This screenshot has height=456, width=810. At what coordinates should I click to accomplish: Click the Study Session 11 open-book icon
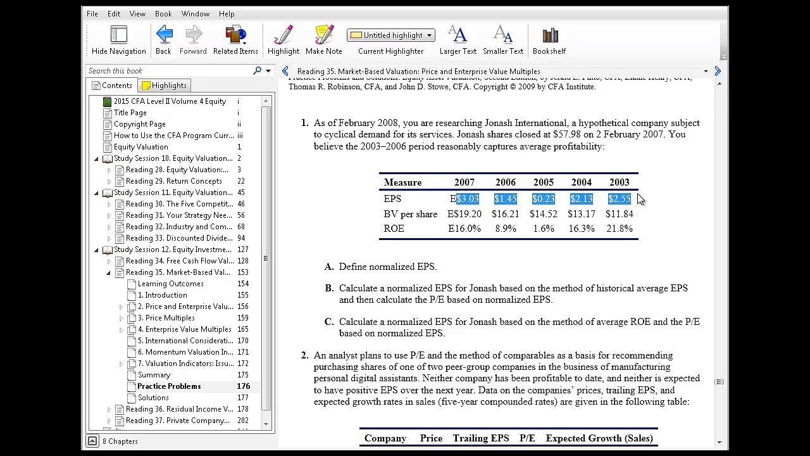pyautogui.click(x=107, y=193)
